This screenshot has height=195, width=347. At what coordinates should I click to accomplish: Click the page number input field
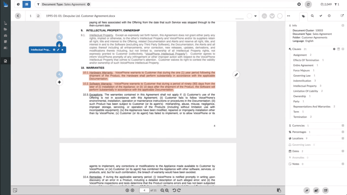coord(144,190)
